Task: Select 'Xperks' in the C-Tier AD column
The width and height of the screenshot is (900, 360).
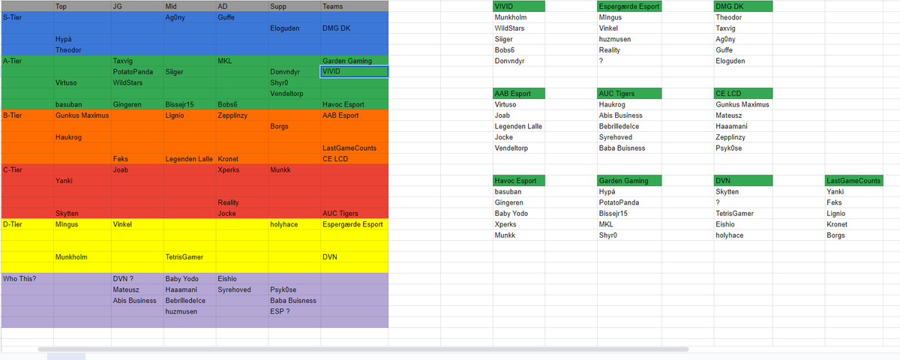Action: pos(241,170)
